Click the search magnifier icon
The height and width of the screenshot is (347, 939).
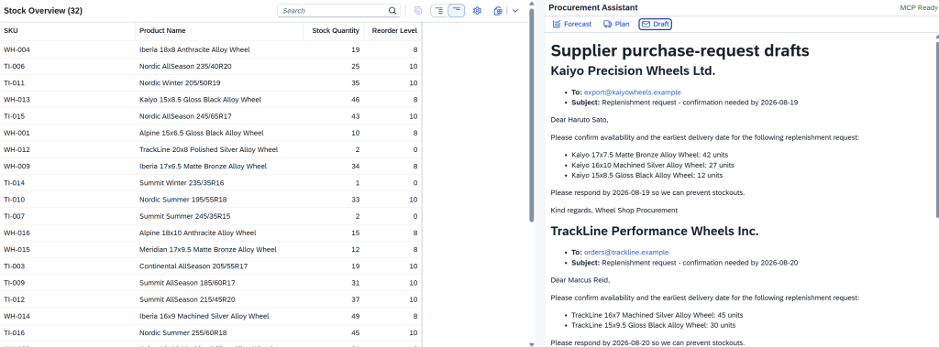pyautogui.click(x=392, y=11)
